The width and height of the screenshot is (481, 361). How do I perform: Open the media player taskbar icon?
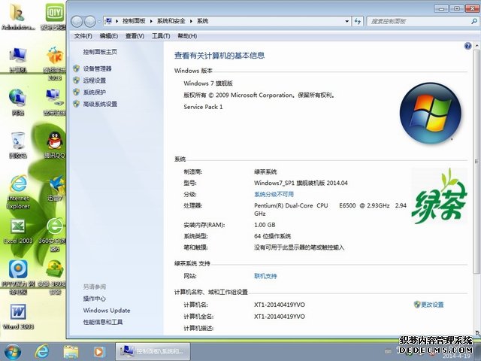click(99, 352)
